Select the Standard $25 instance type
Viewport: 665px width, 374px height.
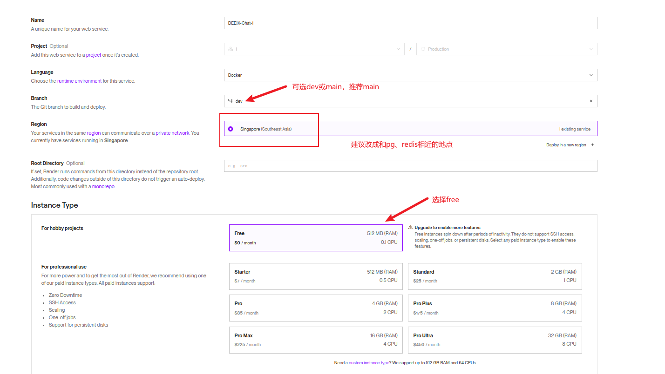click(495, 276)
